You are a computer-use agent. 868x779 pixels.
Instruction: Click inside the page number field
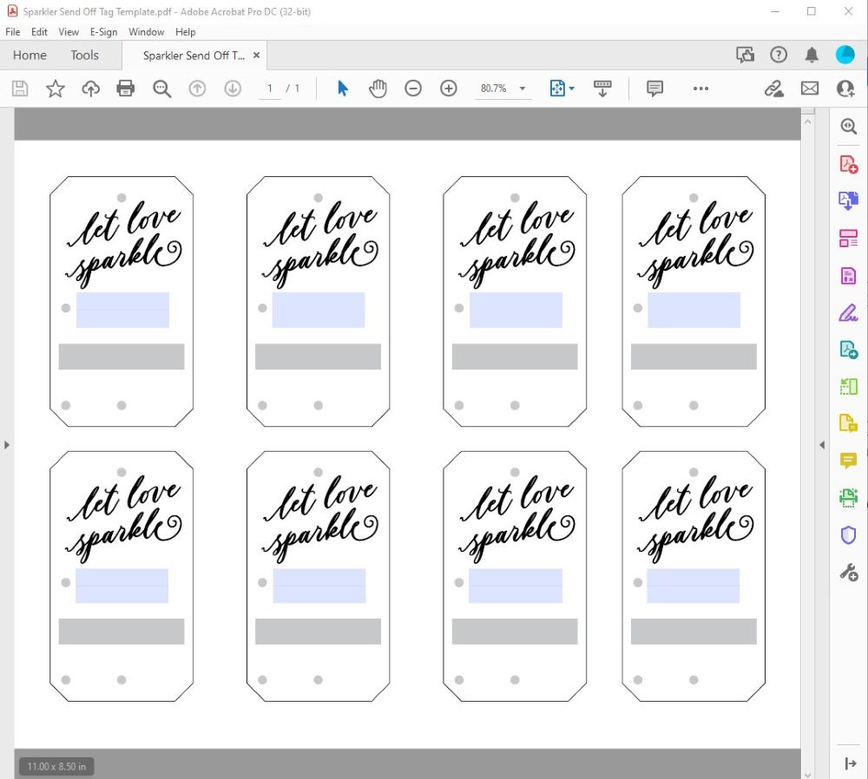point(270,88)
